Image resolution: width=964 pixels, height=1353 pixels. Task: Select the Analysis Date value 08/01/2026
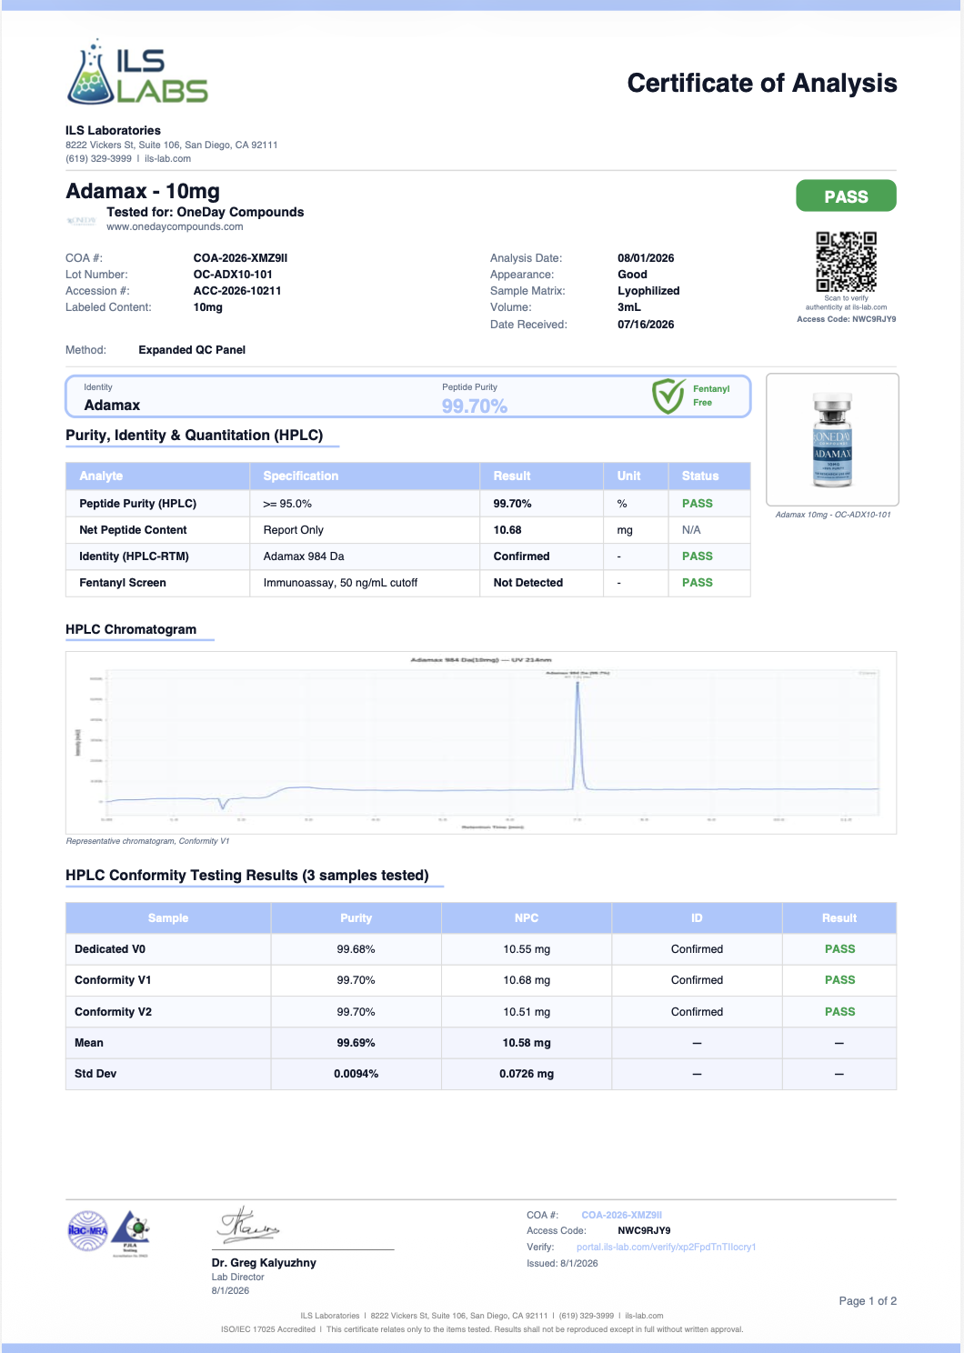pyautogui.click(x=646, y=258)
